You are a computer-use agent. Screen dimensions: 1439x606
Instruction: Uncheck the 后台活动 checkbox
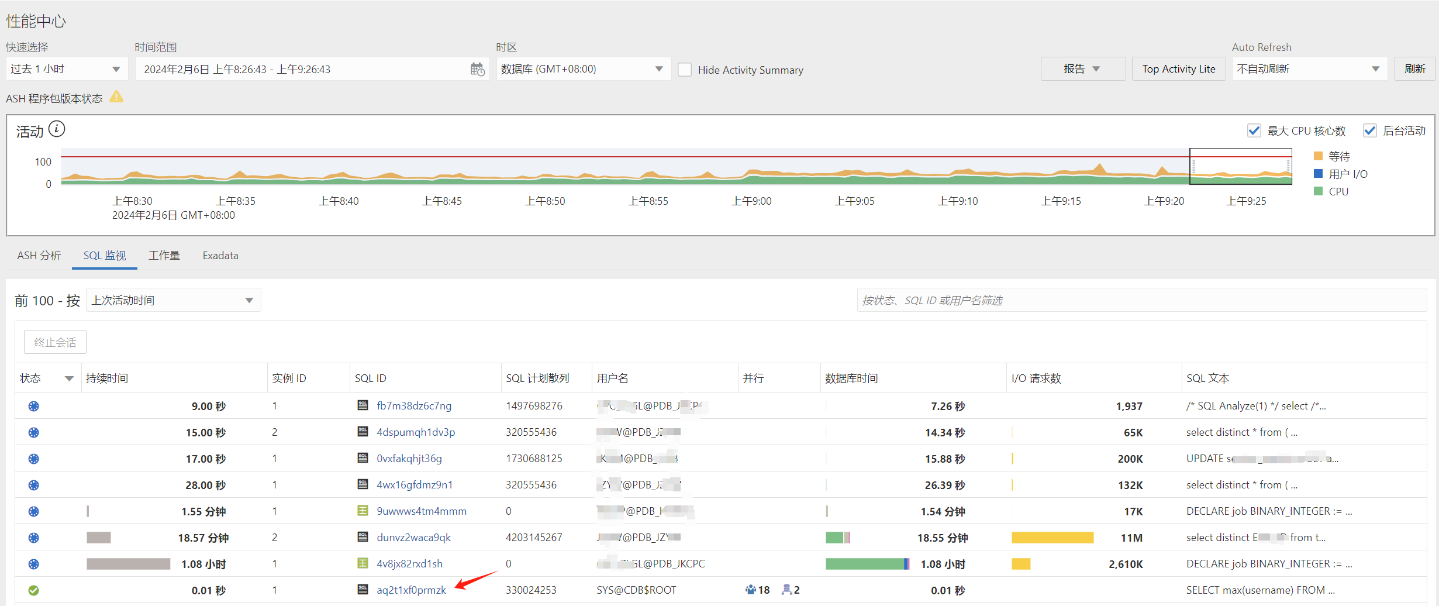tap(1369, 130)
